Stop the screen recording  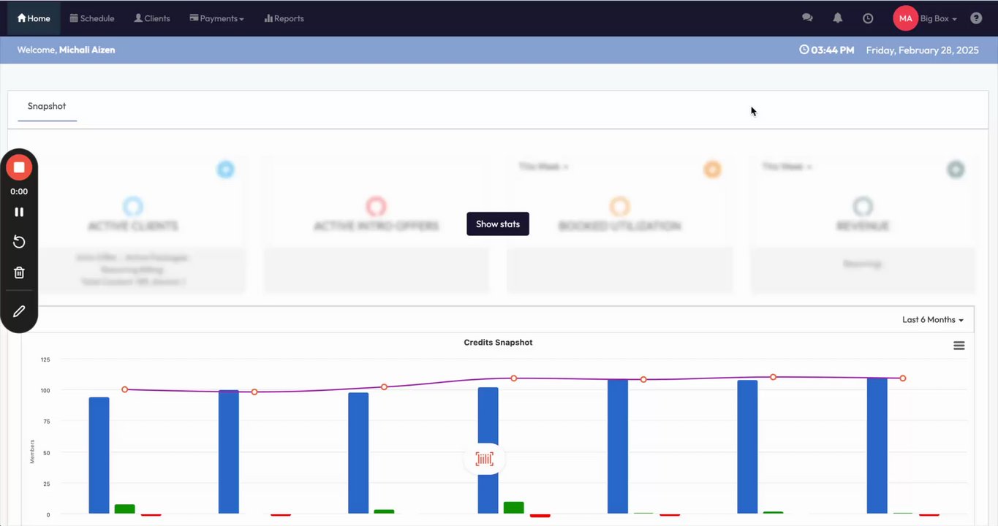click(19, 167)
